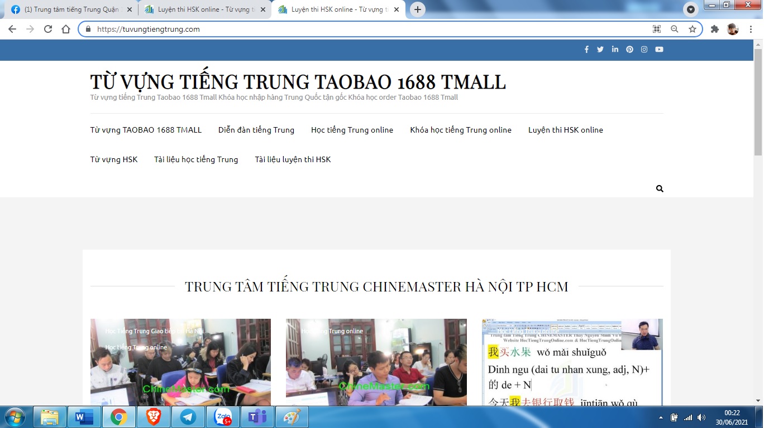Open the Twitter social link in header
This screenshot has width=764, height=428.
600,50
